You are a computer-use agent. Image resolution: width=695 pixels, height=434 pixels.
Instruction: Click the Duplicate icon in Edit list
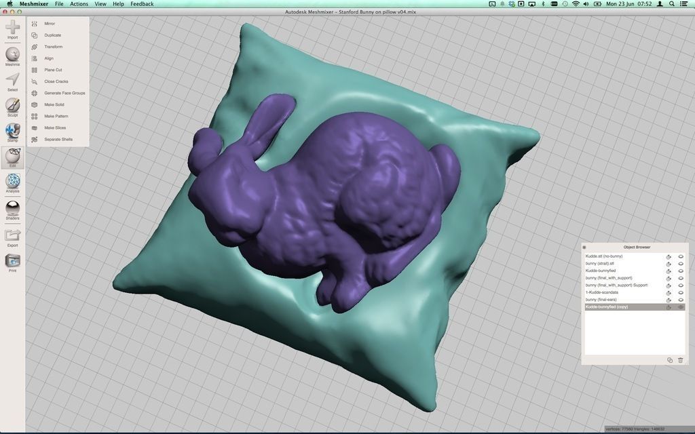[34, 35]
